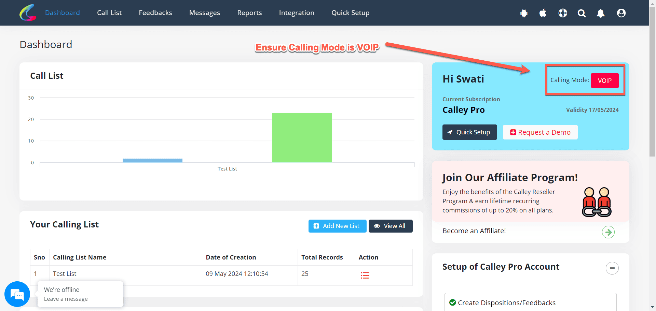Expand the Create Dispositions/Feedbacks step

click(506, 302)
